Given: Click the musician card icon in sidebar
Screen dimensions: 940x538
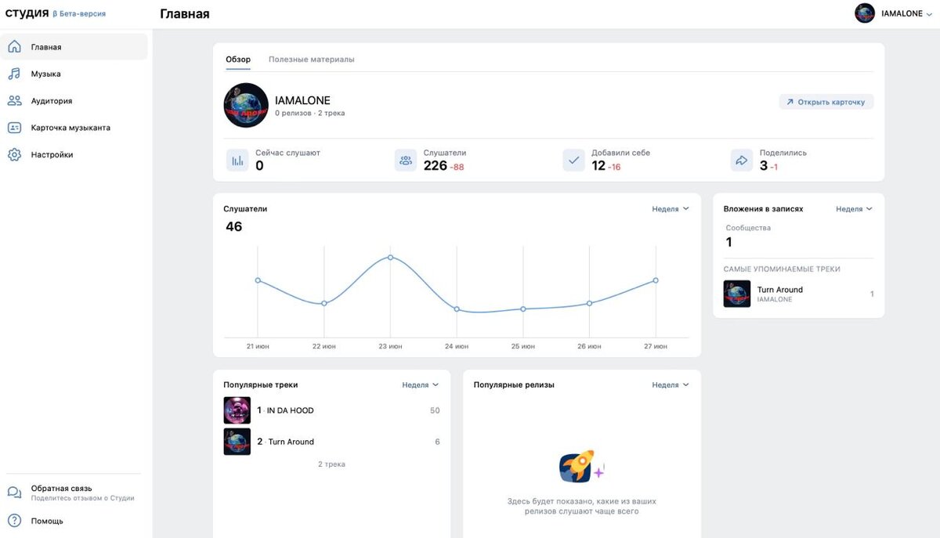Looking at the screenshot, I should (x=14, y=128).
